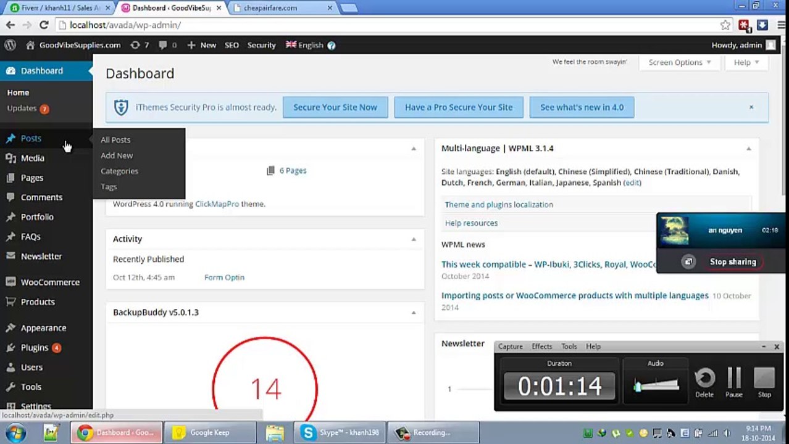Pause the screen recording
Screen dimensions: 789x444
point(734,382)
